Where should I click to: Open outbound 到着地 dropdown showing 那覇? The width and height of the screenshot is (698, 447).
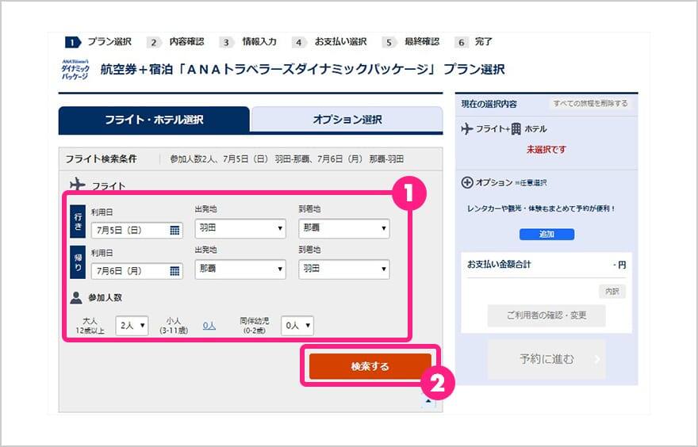point(344,228)
